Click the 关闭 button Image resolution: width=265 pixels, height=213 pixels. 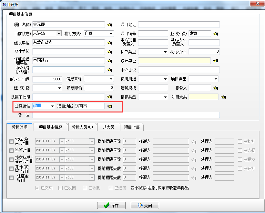click(x=145, y=205)
